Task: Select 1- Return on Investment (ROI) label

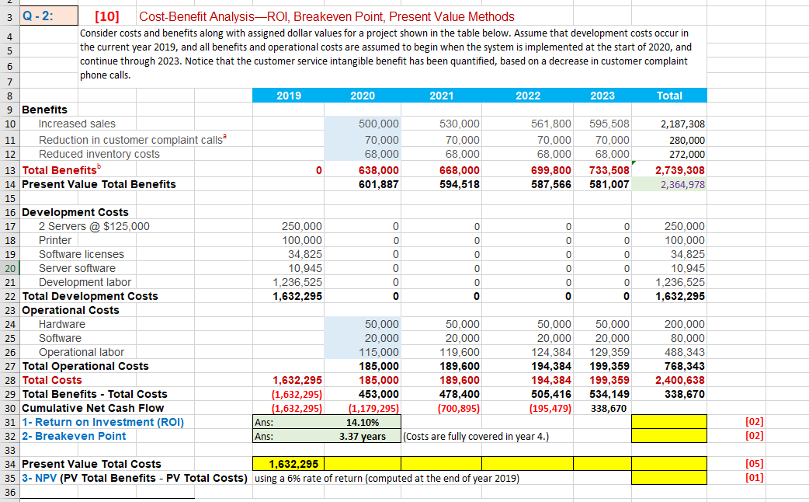Action: (102, 422)
